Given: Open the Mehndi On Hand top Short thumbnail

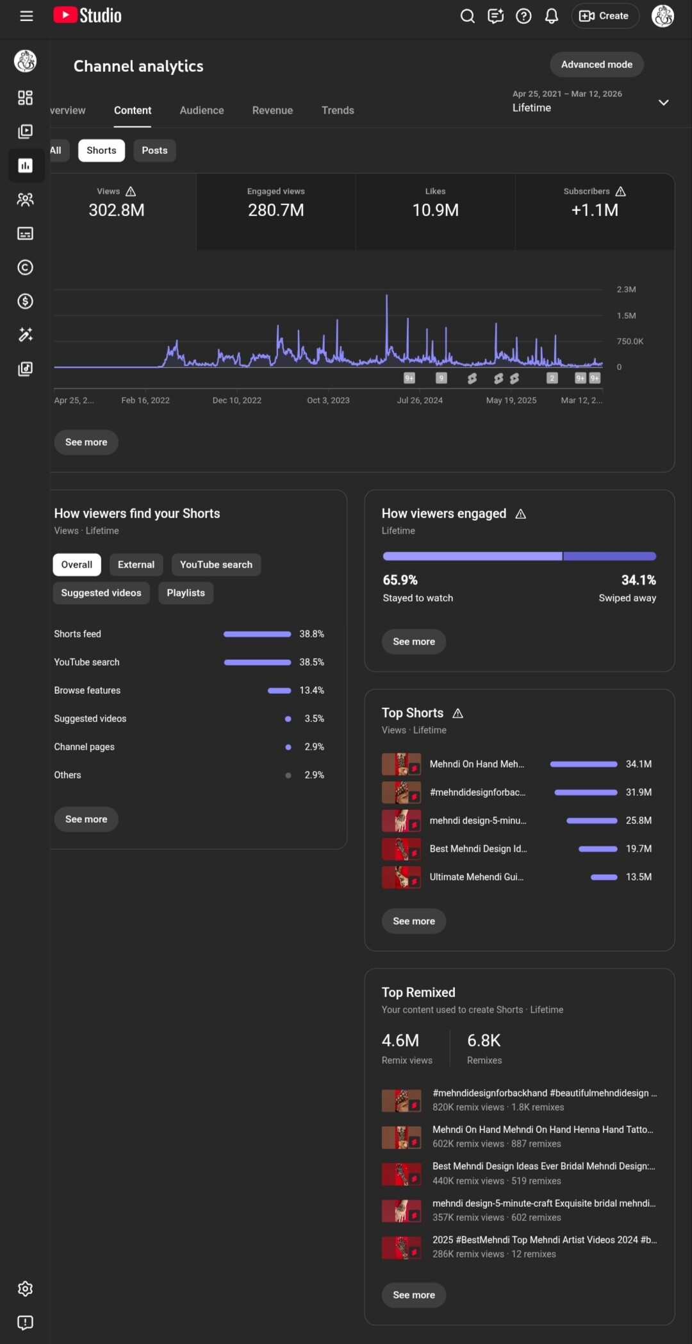Looking at the screenshot, I should click(x=402, y=764).
